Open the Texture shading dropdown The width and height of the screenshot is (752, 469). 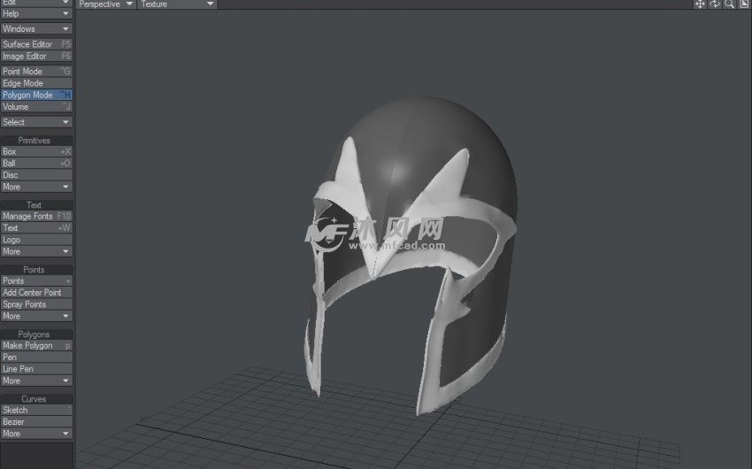coord(178,4)
